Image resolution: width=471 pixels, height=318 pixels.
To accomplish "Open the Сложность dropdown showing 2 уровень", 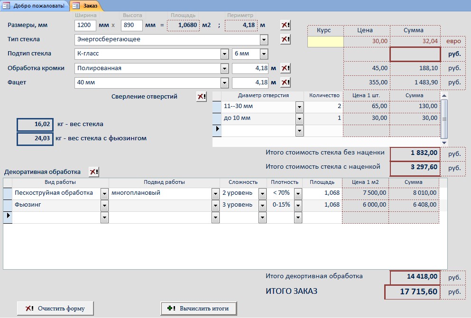I will [x=262, y=193].
